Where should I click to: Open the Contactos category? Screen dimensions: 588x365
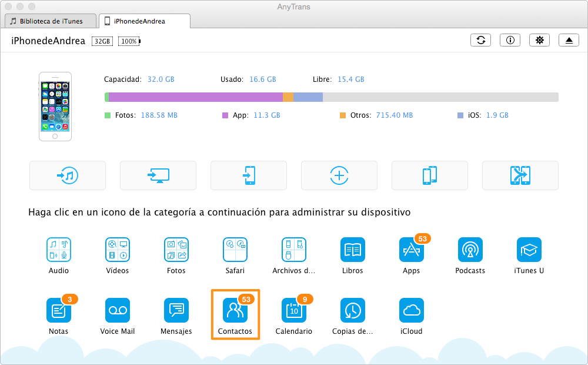click(235, 310)
